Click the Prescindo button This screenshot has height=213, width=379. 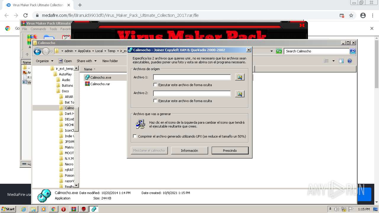230,151
